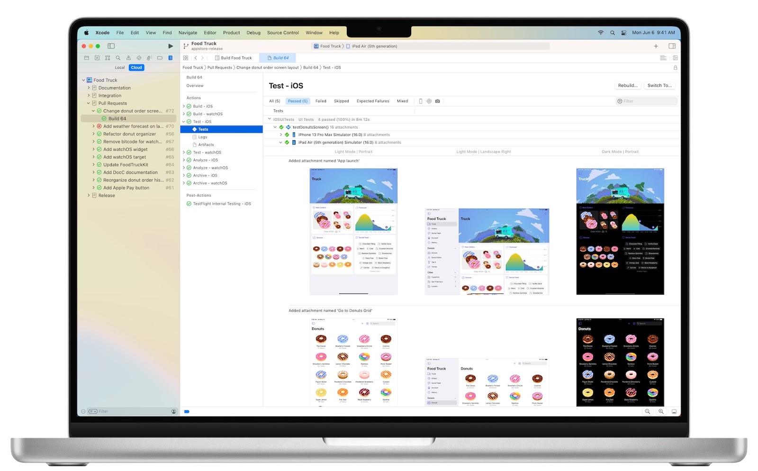
Task: Select the Report navigator icon
Action: tap(171, 58)
